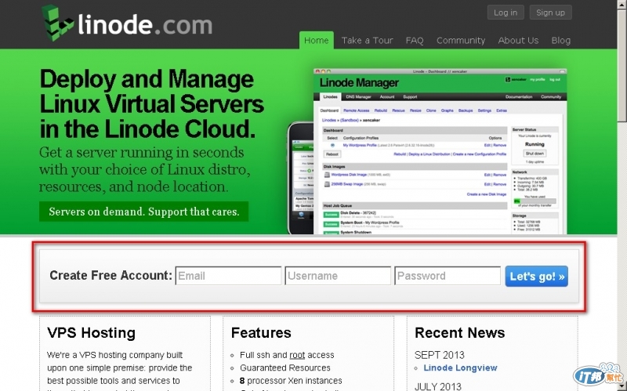Click the 'Servers on demand. Support that cares.' banner

tap(144, 212)
